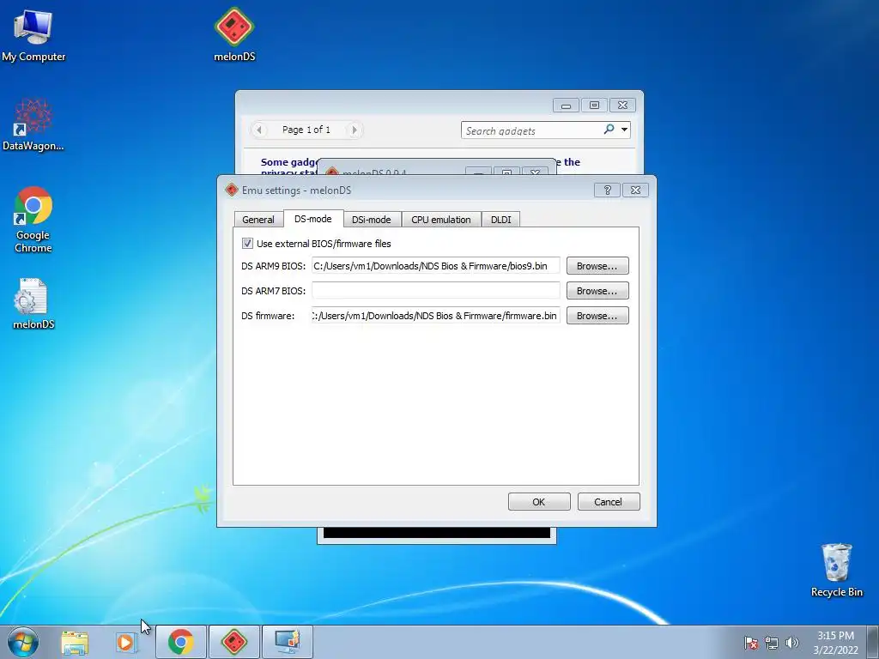
Task: Cancel the Emu settings dialog
Action: [x=609, y=501]
